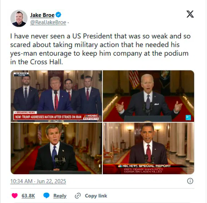Click the blue verified badge
Screen dimensions: 207x203
pos(58,15)
